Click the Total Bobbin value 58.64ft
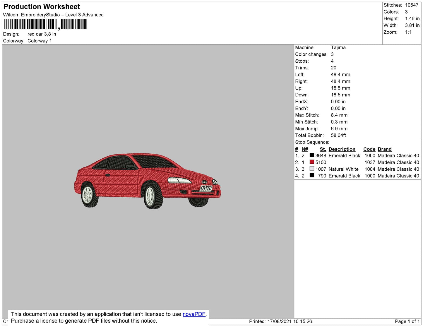The height and width of the screenshot is (327, 423). click(x=338, y=135)
